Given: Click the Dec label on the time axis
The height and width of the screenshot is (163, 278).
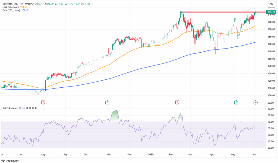Looking at the screenshot, I should 129,155.
